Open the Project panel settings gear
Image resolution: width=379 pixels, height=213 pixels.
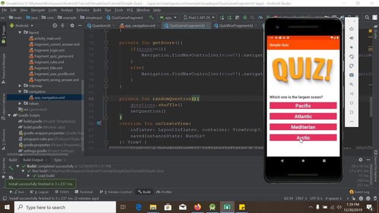click(72, 25)
